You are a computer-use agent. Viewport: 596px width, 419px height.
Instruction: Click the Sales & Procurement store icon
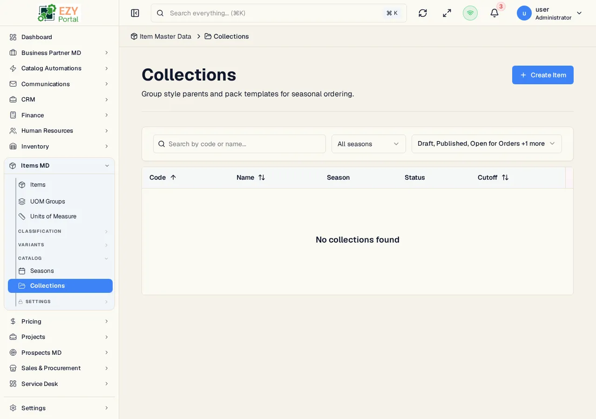pyautogui.click(x=13, y=368)
